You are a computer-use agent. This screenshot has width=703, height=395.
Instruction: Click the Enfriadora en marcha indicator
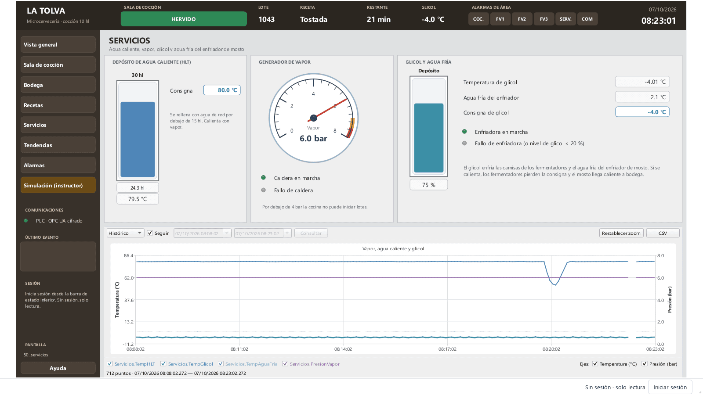pos(464,132)
